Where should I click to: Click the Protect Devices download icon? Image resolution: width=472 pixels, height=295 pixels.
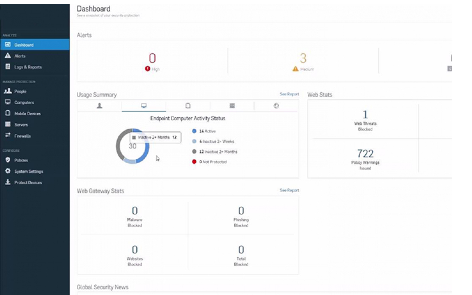pyautogui.click(x=8, y=182)
